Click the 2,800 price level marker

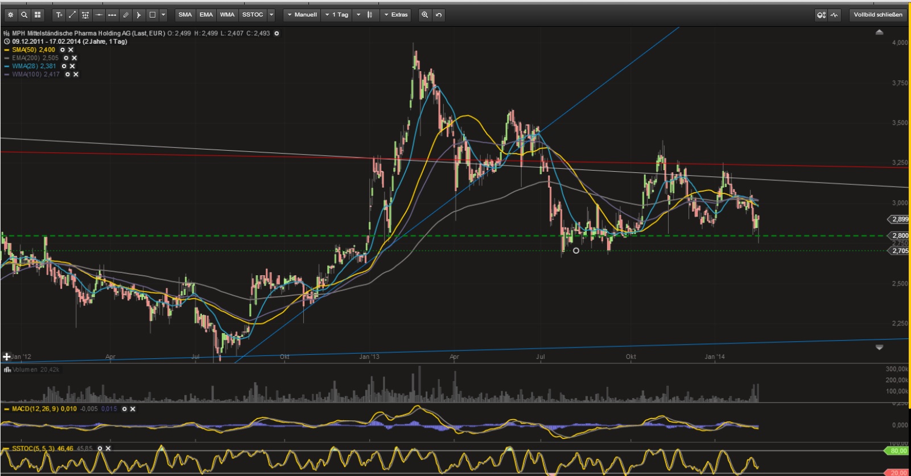pos(899,235)
